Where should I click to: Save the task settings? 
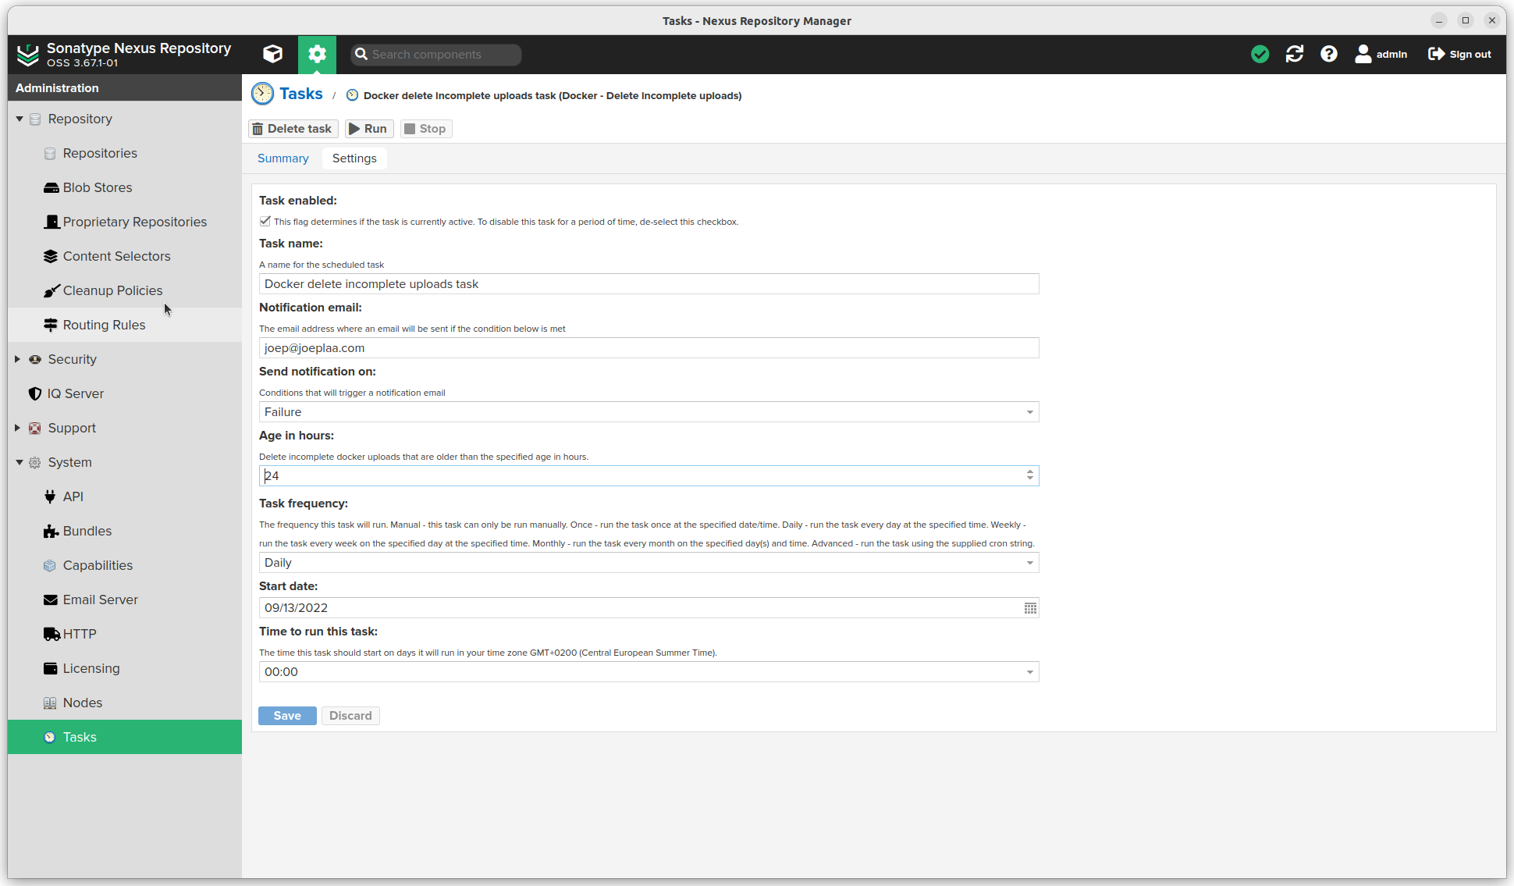coord(287,716)
